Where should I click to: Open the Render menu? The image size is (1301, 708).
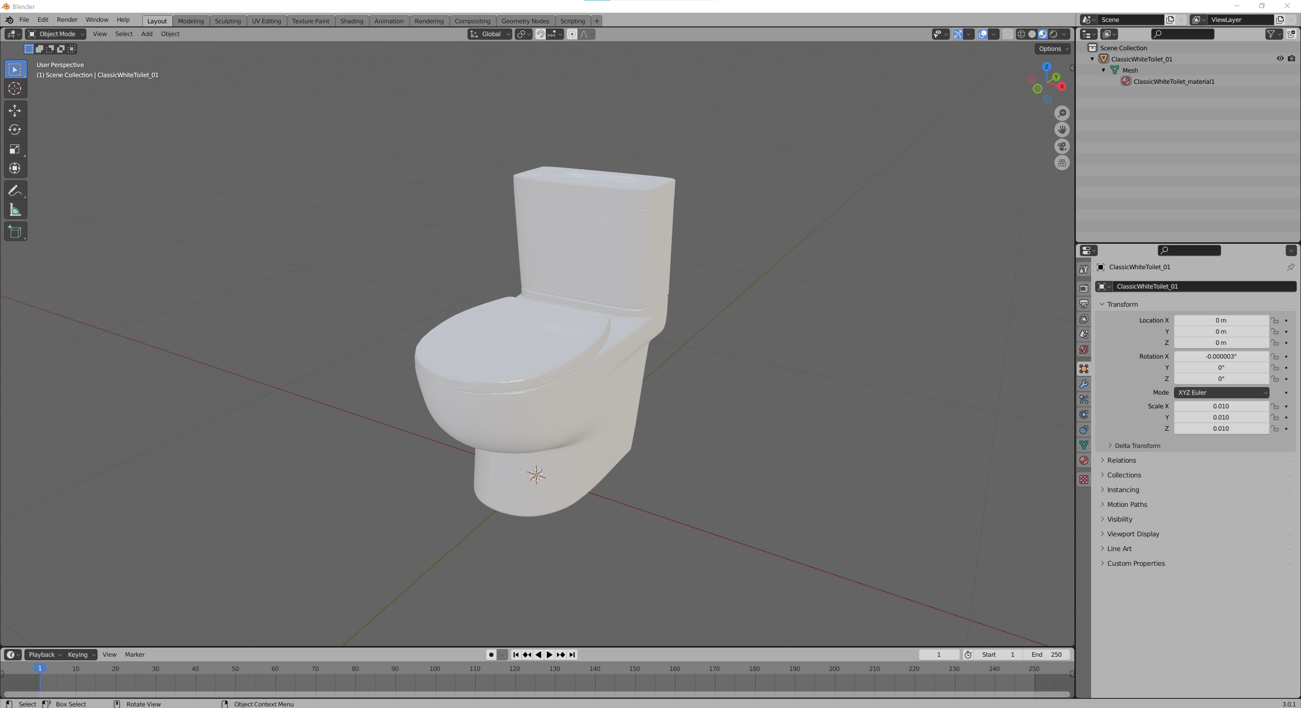67,20
